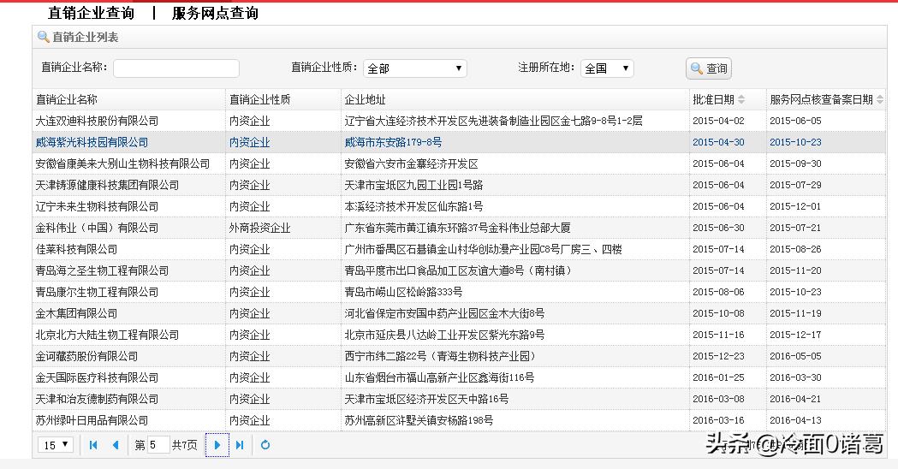Refresh the enterprise list

(265, 445)
